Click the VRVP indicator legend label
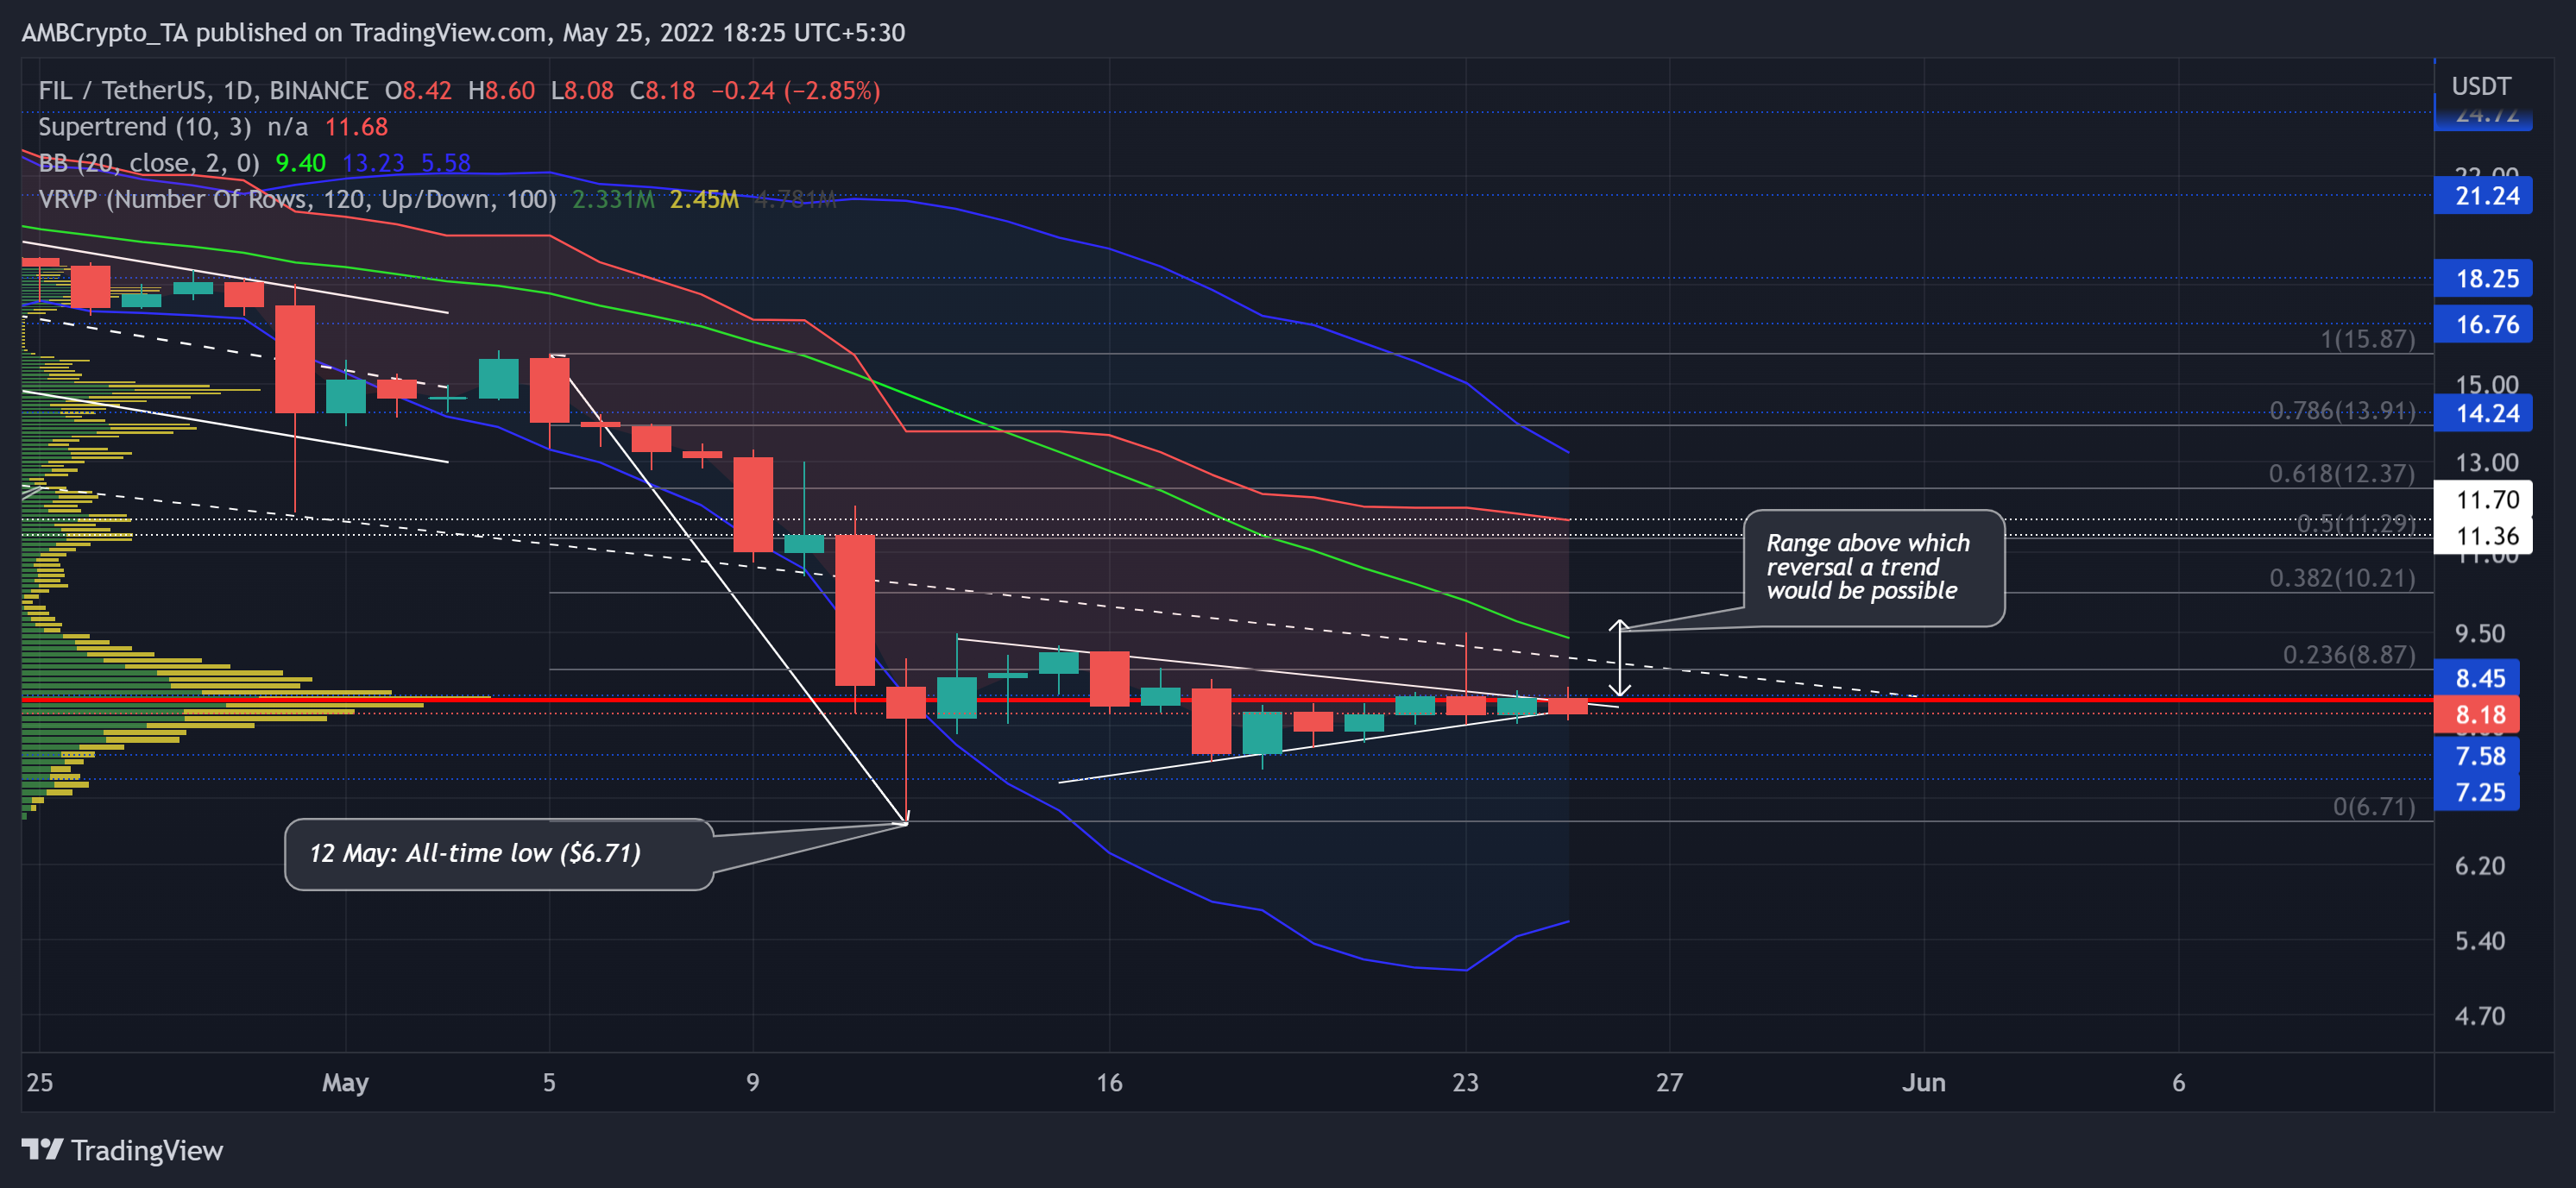2576x1188 pixels. coord(297,199)
